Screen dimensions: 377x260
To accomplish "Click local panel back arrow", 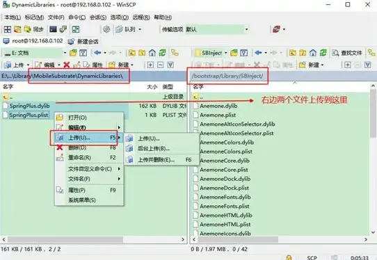I will coord(97,53).
